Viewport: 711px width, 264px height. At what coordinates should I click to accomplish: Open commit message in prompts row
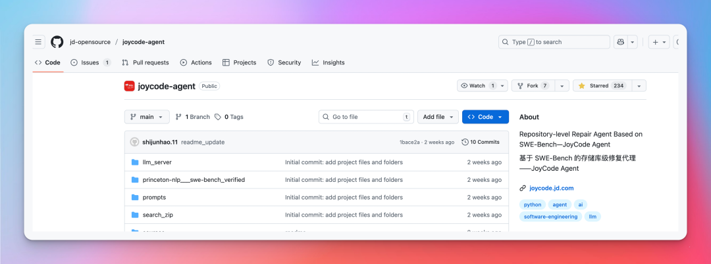pos(344,197)
